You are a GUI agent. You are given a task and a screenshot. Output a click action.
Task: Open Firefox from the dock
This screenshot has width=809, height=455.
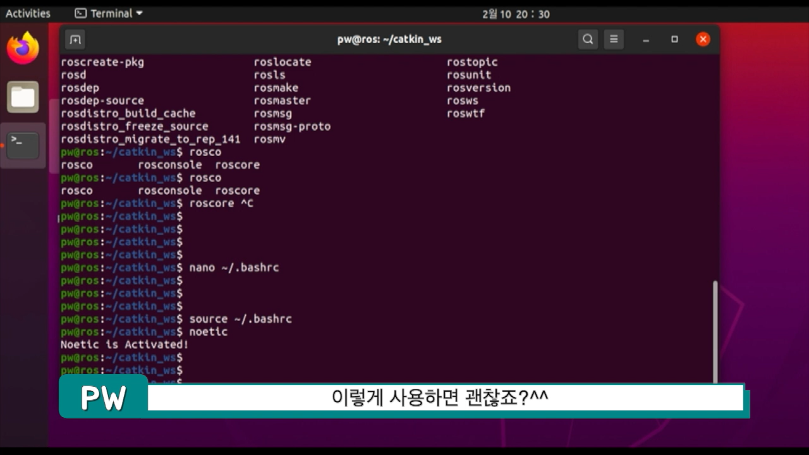point(23,48)
